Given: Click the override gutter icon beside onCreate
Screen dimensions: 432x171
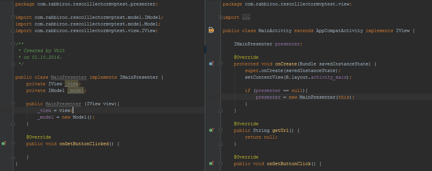Looking at the screenshot, I should (x=211, y=64).
